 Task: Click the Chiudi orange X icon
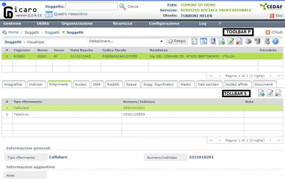(x=268, y=32)
